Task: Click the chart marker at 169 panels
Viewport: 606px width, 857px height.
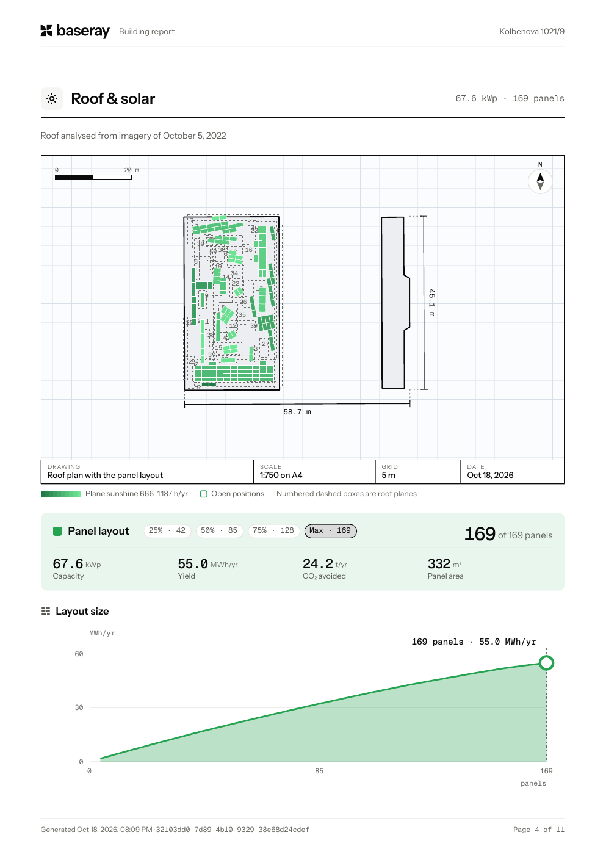Action: (x=546, y=663)
